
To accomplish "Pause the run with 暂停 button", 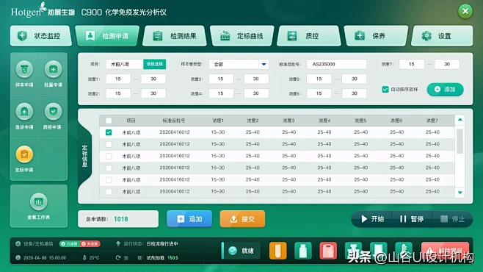I will pyautogui.click(x=412, y=219).
